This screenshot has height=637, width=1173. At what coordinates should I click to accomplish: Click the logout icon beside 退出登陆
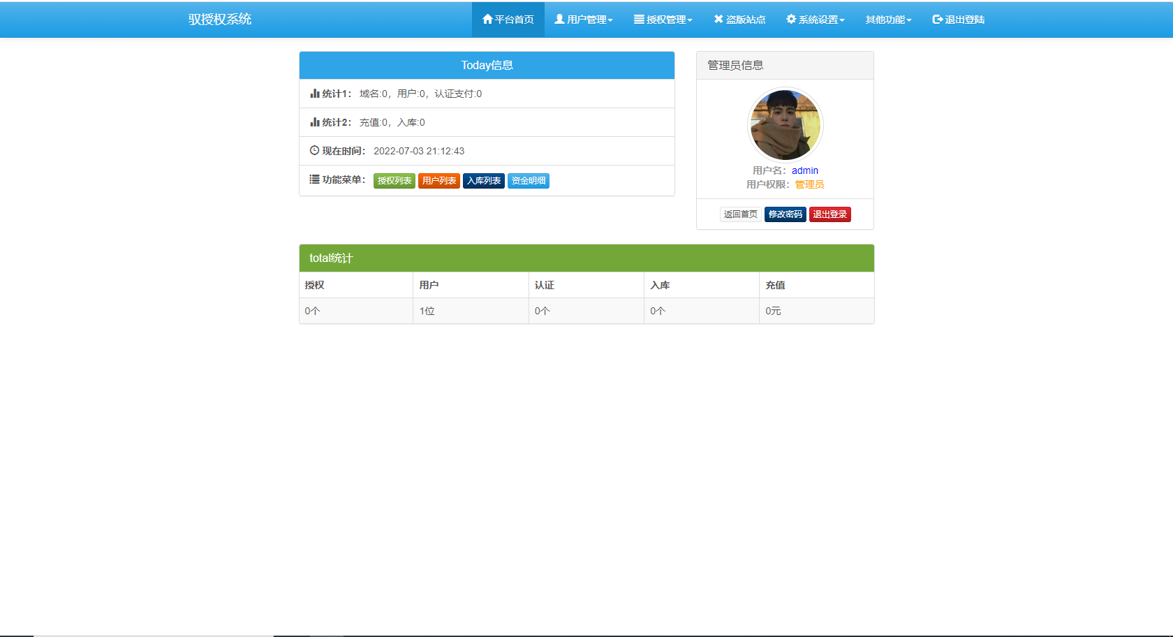pos(938,20)
